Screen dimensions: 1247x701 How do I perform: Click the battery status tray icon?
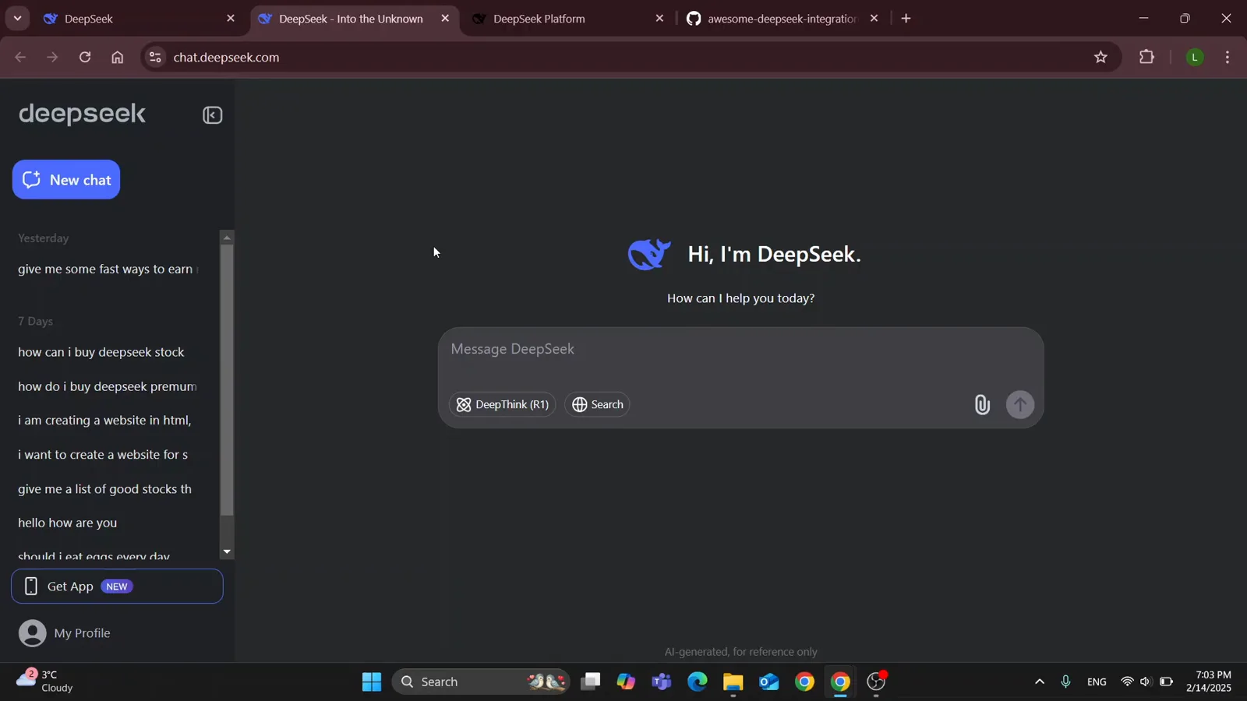(x=1166, y=682)
